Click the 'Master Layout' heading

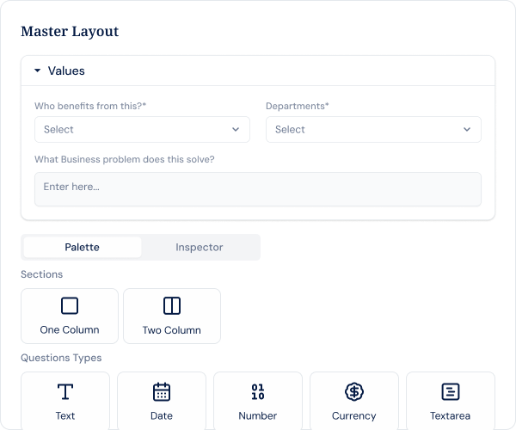coord(70,32)
